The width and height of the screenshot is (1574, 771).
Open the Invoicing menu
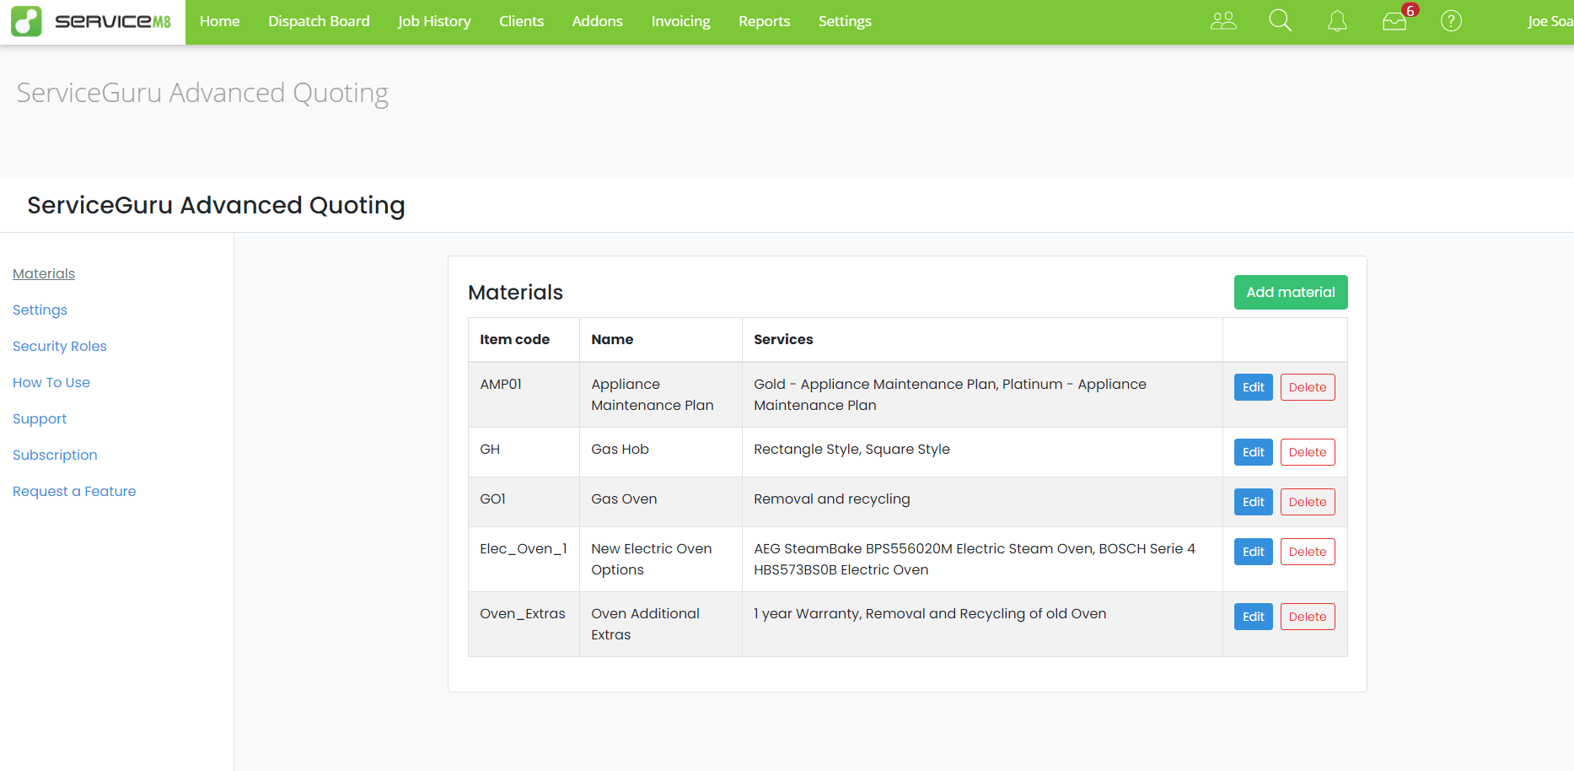(680, 21)
